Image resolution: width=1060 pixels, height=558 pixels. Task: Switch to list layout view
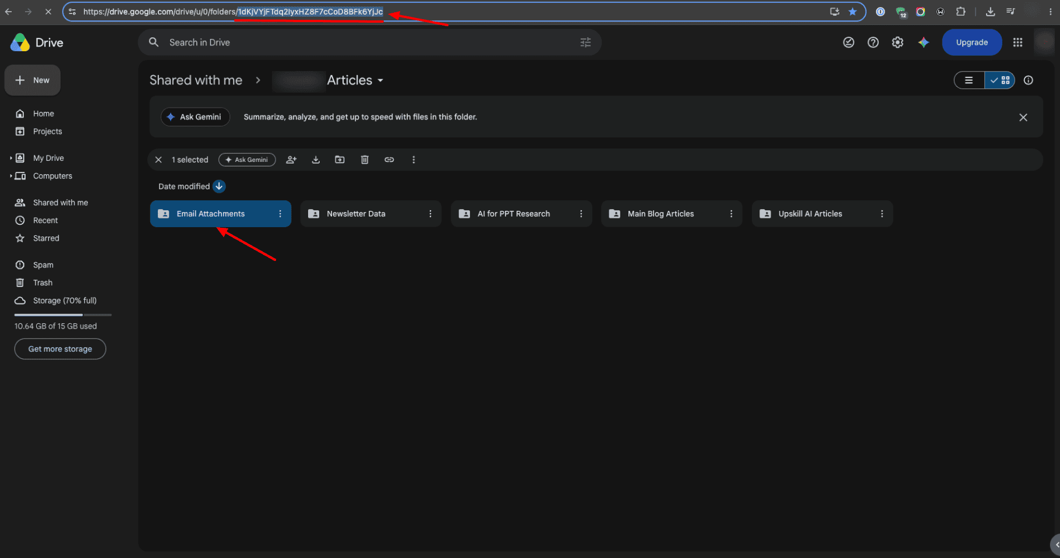[969, 80]
